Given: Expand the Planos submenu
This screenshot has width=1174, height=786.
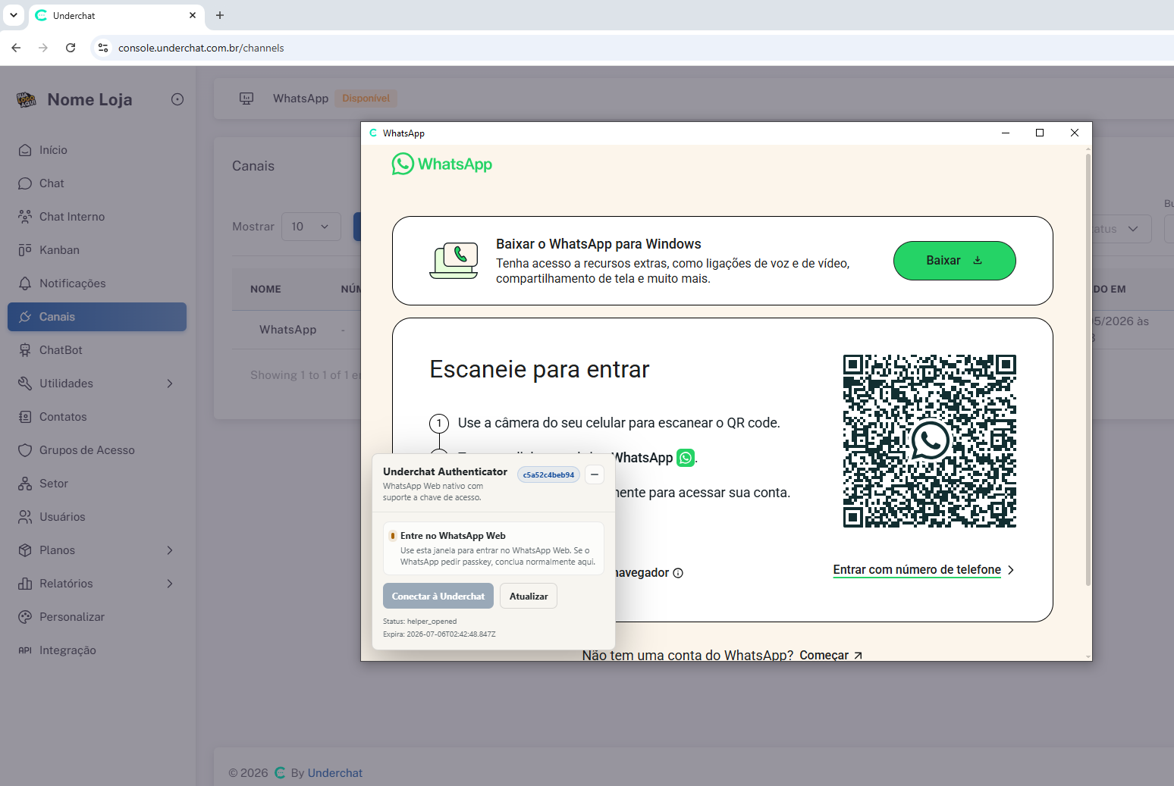Looking at the screenshot, I should [x=170, y=550].
